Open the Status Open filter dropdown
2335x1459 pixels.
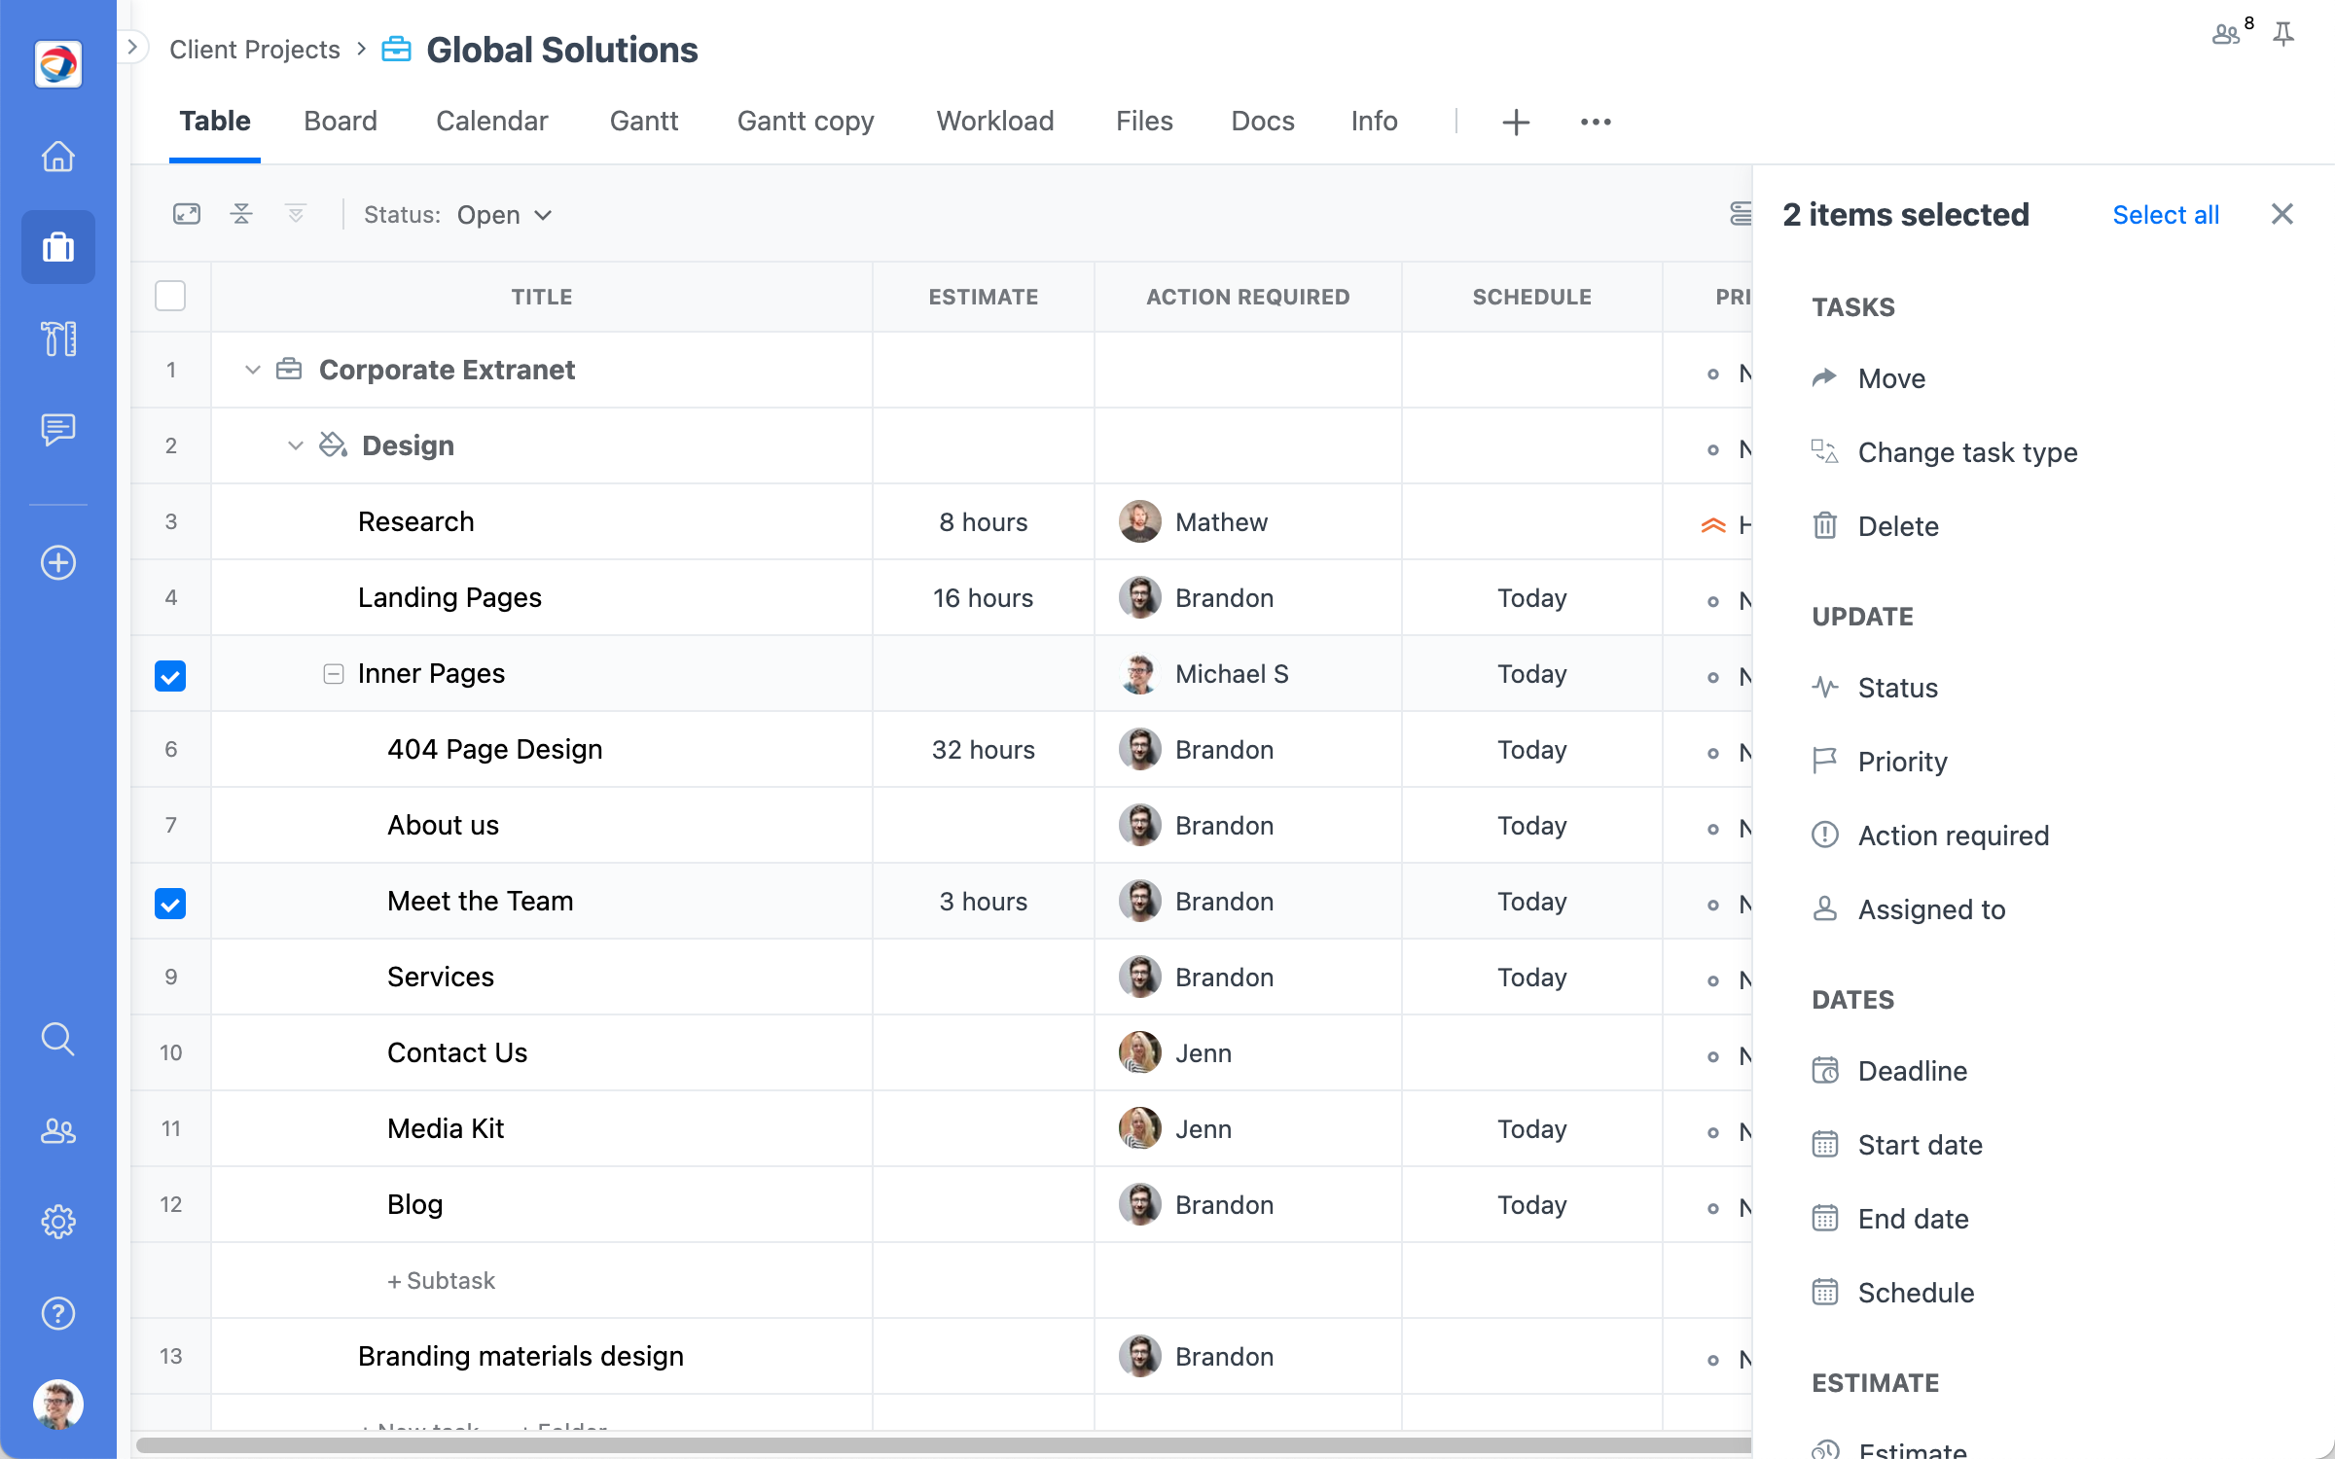505,215
